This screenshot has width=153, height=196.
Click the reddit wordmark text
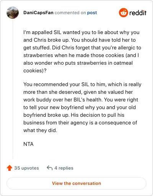[138, 13]
